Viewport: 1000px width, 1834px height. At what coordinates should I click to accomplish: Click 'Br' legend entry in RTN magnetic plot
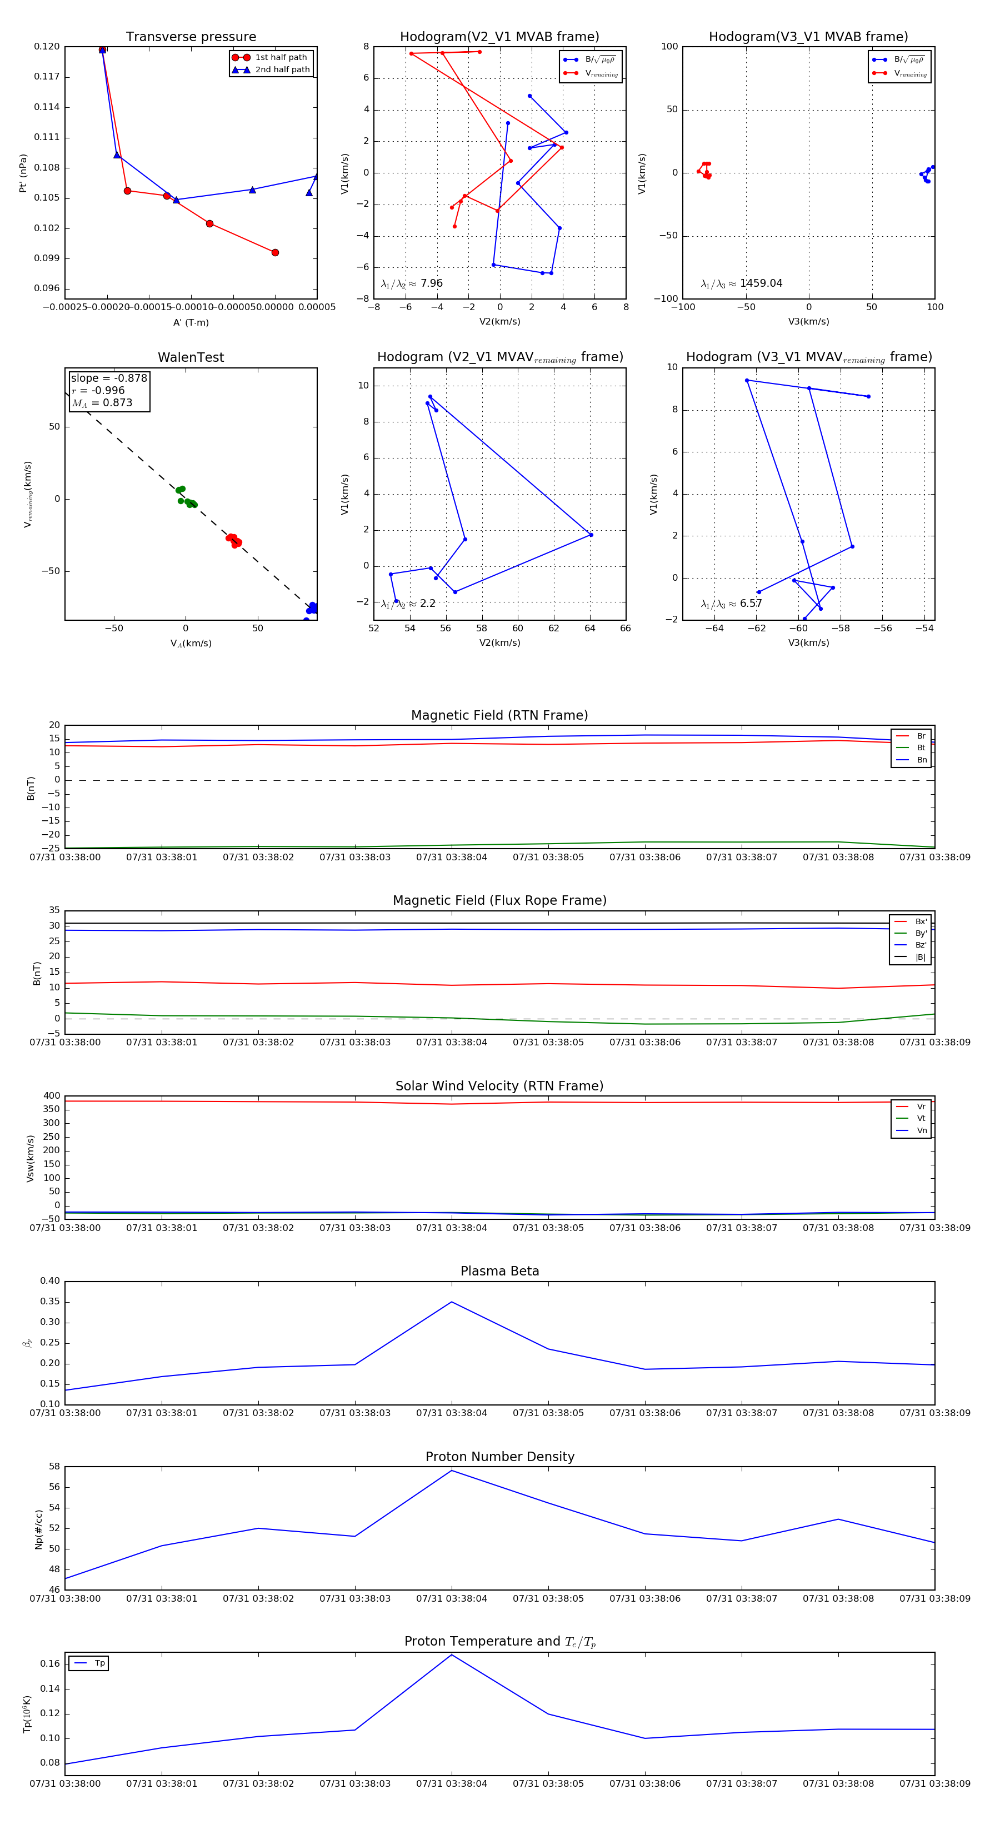coord(912,736)
